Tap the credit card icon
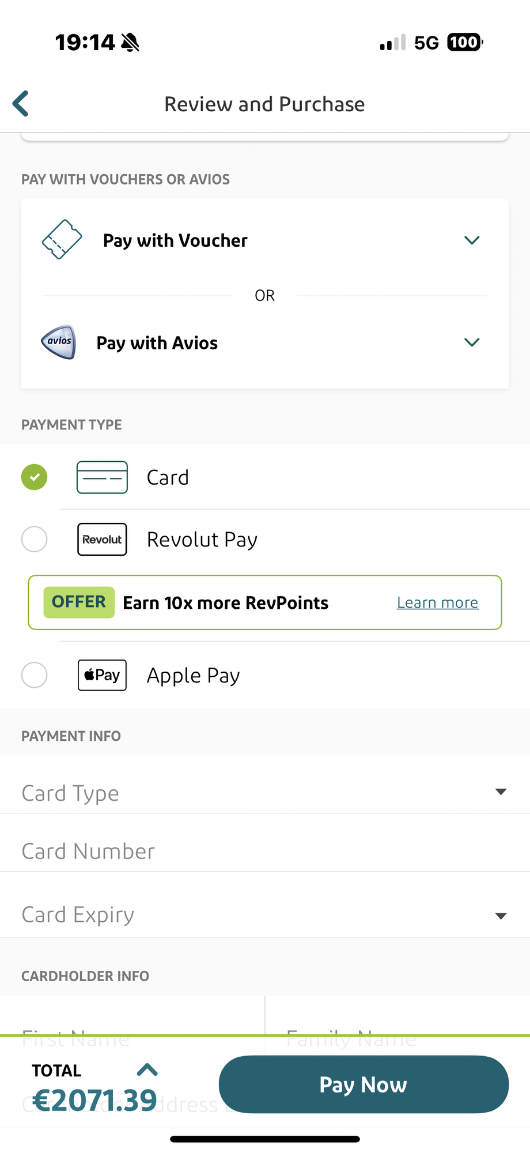Screen dimensions: 530x1153 (x=102, y=477)
